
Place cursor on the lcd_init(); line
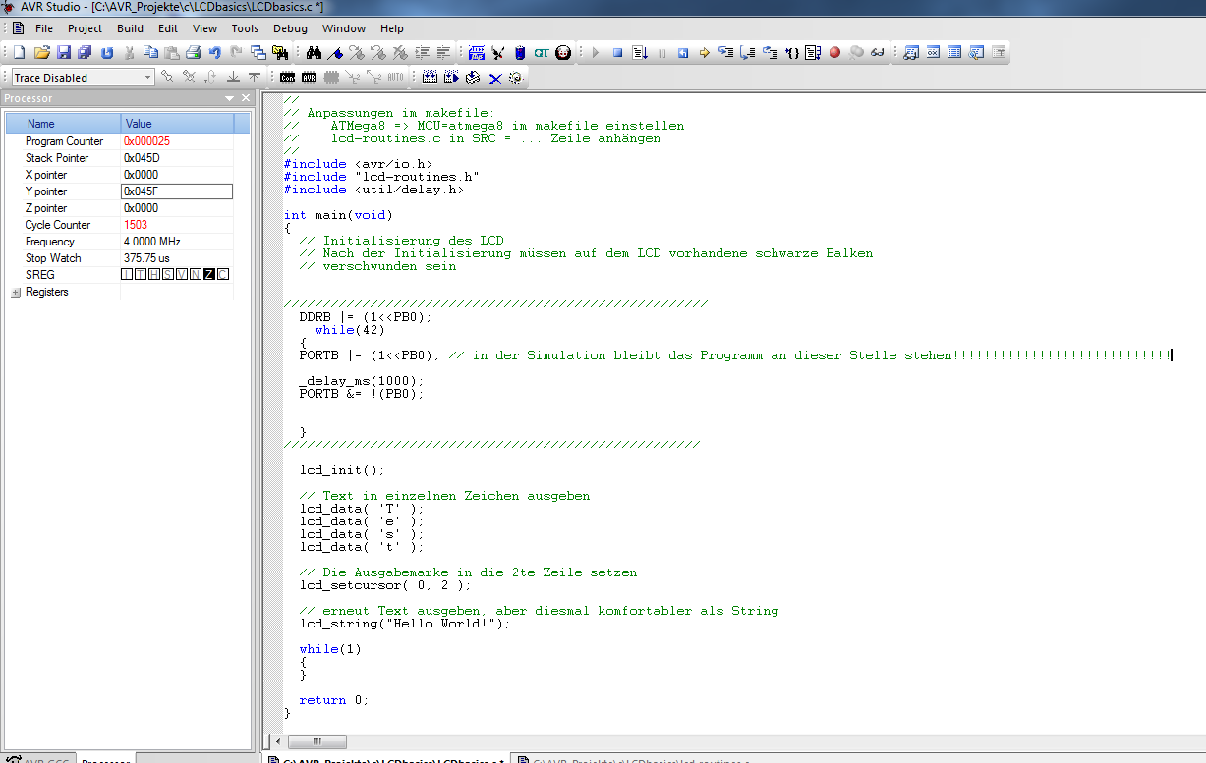tap(343, 470)
